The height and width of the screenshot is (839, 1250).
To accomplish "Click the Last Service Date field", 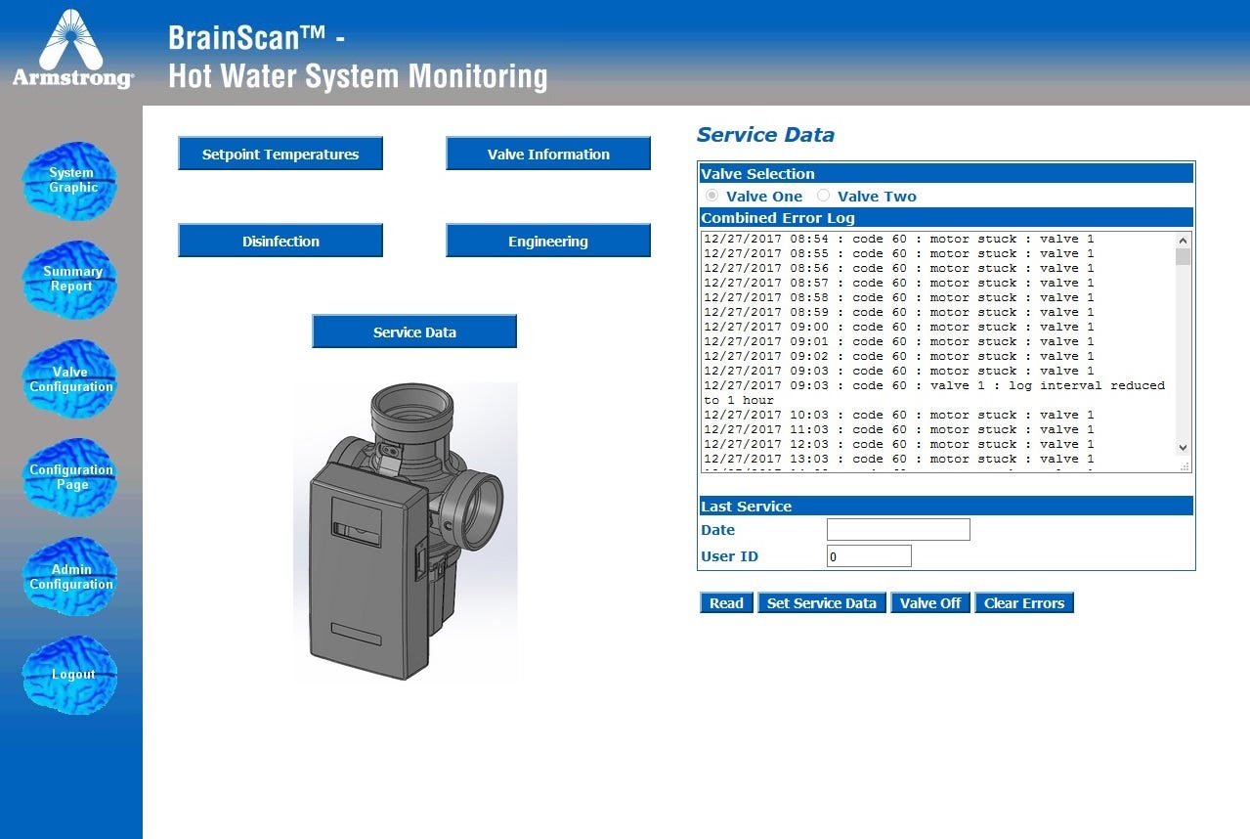I will 898,530.
